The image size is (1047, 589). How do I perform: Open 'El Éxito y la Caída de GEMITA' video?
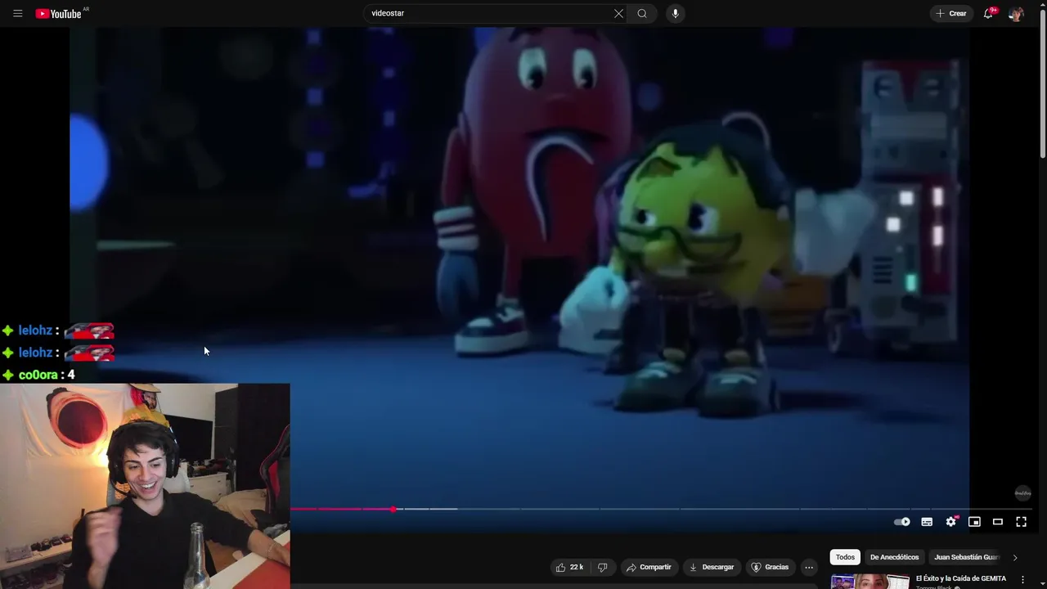point(961,578)
